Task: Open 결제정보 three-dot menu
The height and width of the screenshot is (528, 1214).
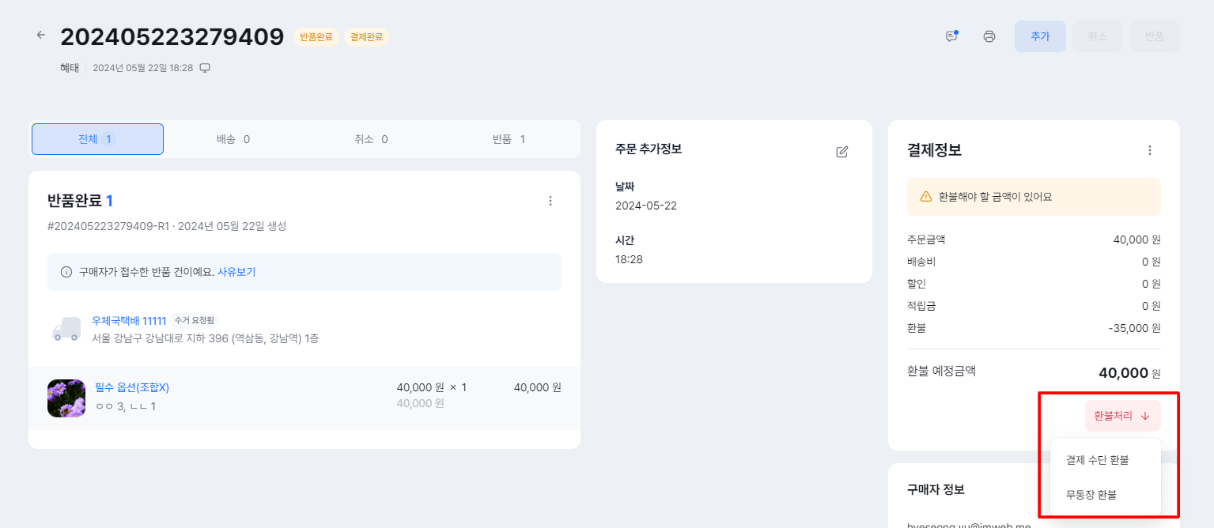Action: [1150, 150]
